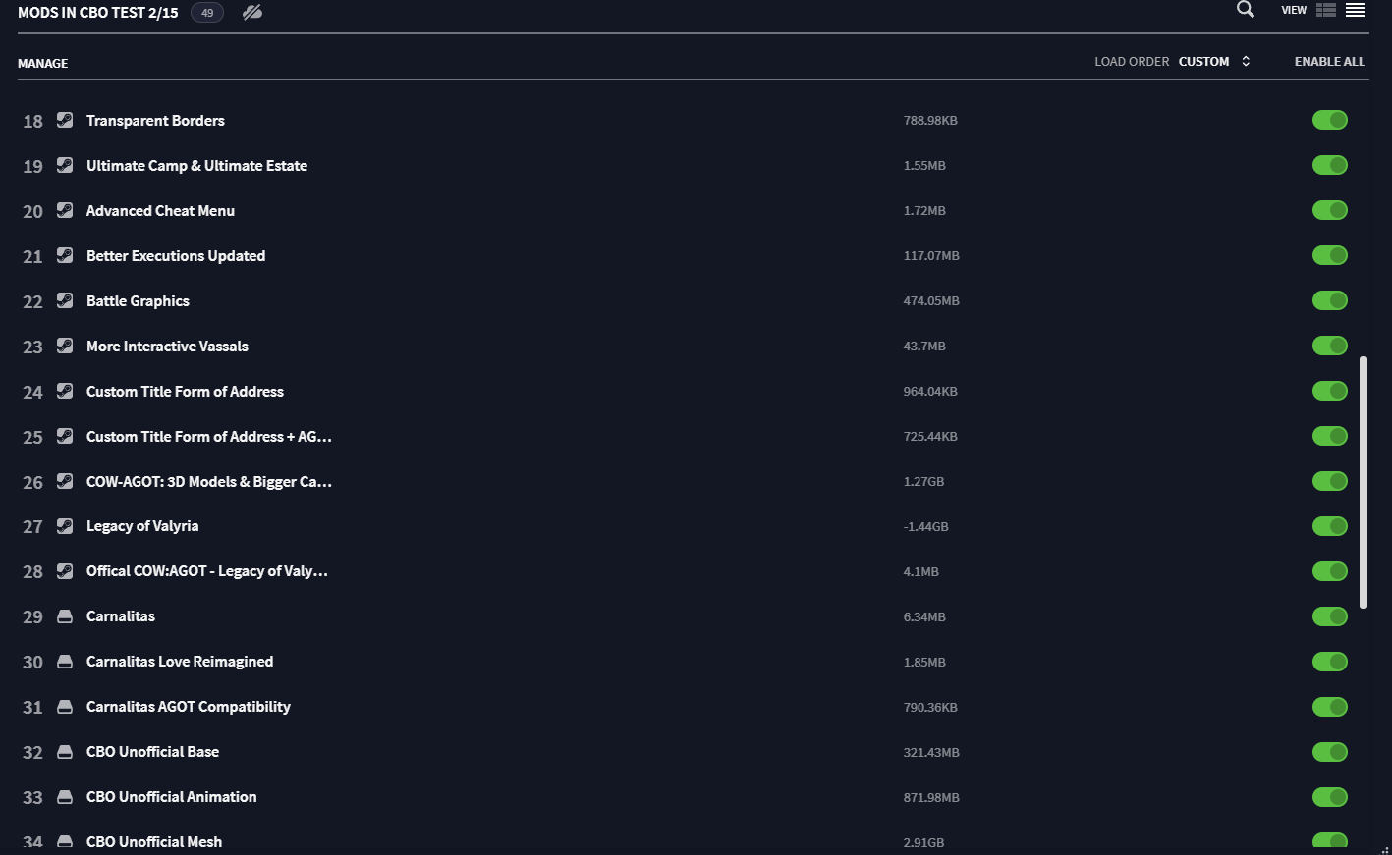Turn off Carnalitas Love Reimagined toggle

1330,662
